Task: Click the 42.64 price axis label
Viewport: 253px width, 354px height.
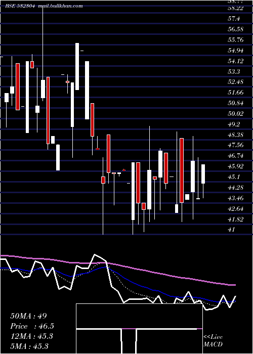Action: point(236,209)
